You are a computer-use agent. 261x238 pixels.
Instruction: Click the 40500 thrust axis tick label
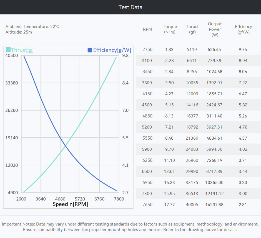coord(11,55)
